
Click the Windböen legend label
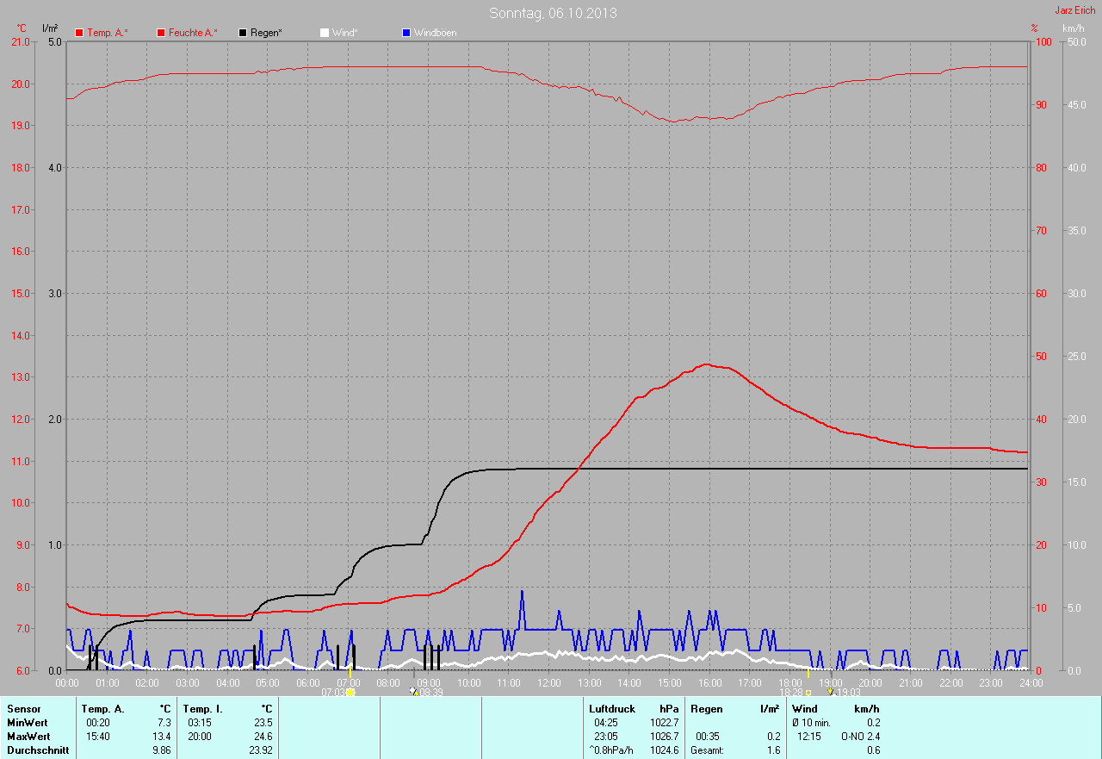[x=435, y=33]
